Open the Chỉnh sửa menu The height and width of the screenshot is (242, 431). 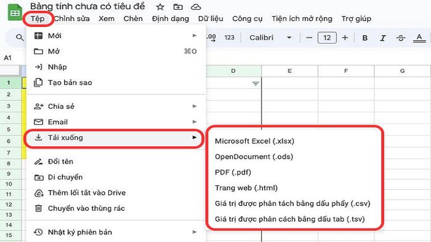coord(72,18)
